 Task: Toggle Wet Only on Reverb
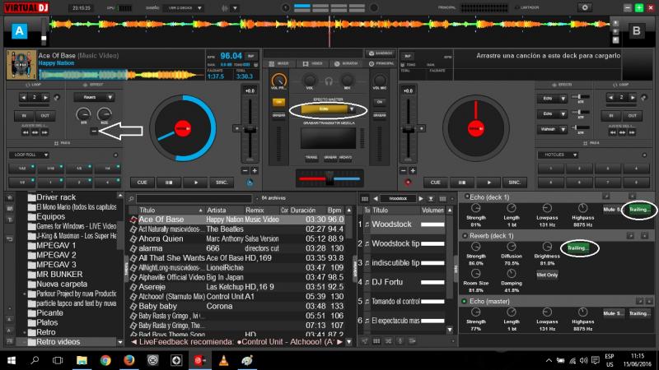(x=547, y=275)
